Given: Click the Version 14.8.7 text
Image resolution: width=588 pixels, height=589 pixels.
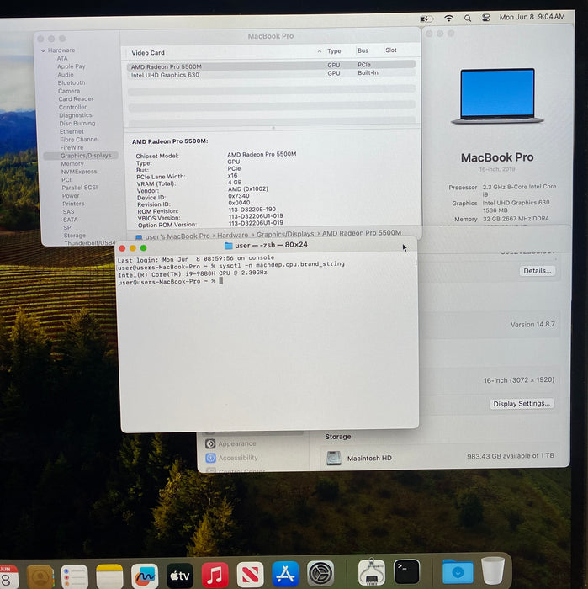Looking at the screenshot, I should tap(532, 325).
